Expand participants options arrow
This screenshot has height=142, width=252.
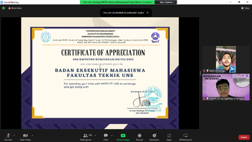[95, 136]
